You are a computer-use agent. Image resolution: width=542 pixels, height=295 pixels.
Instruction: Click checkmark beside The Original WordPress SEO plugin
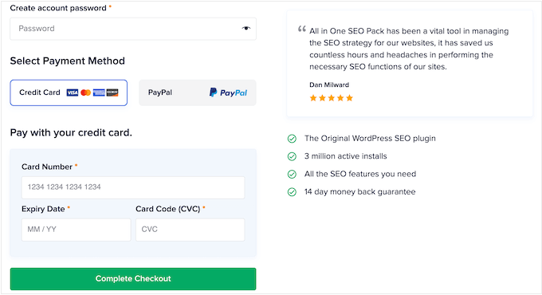pyautogui.click(x=292, y=139)
